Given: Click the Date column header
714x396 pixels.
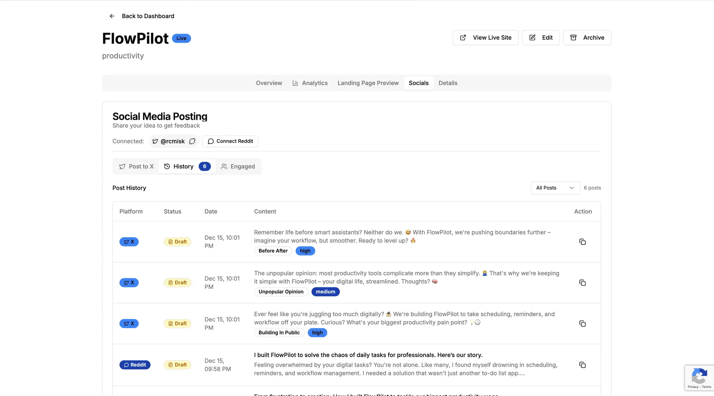Looking at the screenshot, I should coord(211,211).
